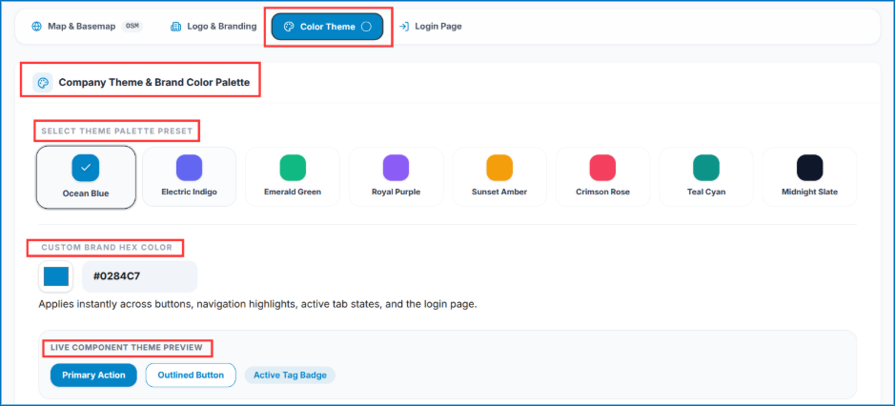Image resolution: width=895 pixels, height=406 pixels.
Task: Pick the Teal Cyan theme preset
Action: (706, 177)
